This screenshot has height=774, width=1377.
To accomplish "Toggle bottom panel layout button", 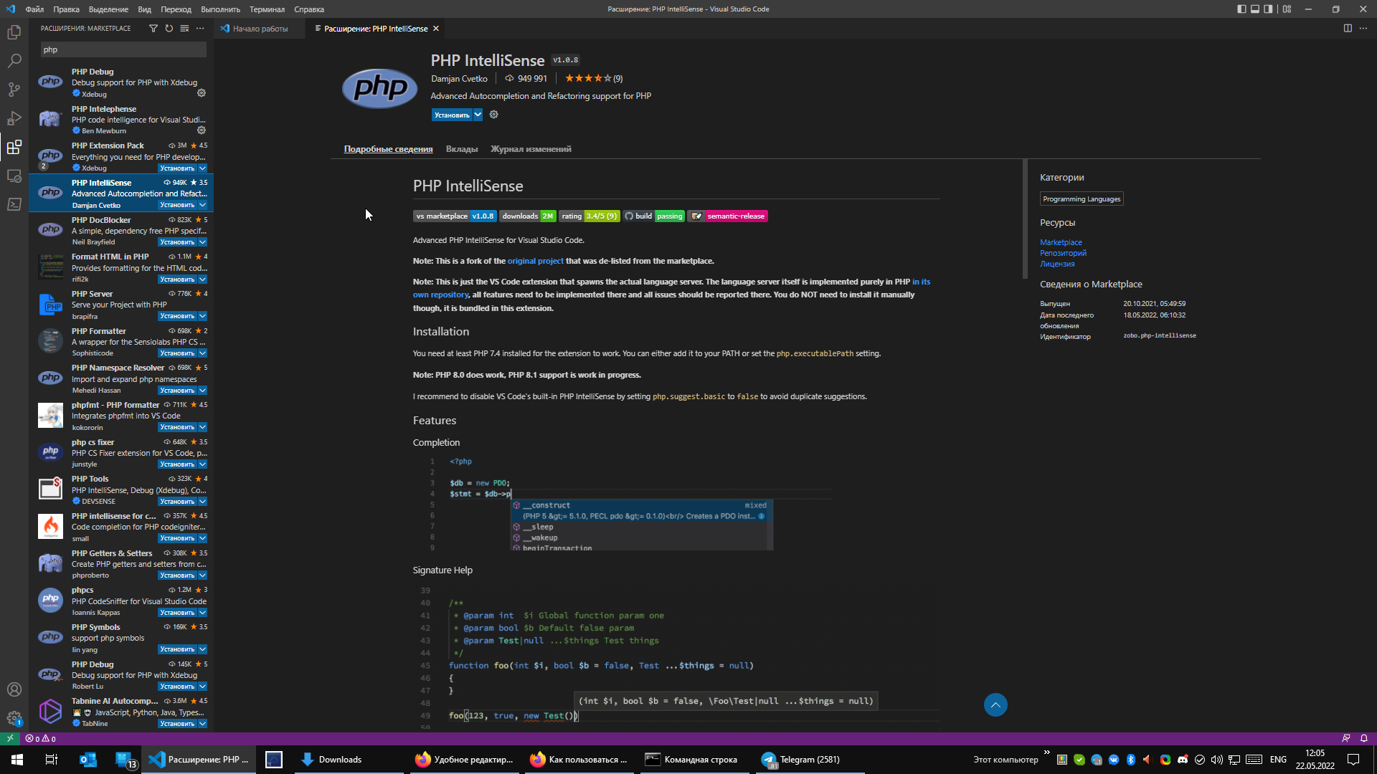I will tap(1255, 9).
